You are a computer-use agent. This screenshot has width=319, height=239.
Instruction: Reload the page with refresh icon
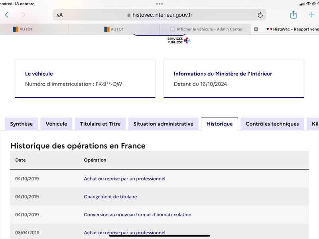[260, 15]
